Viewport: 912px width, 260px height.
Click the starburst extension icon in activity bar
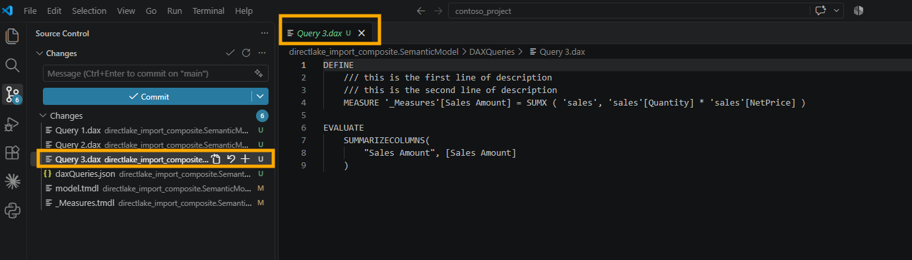[13, 181]
